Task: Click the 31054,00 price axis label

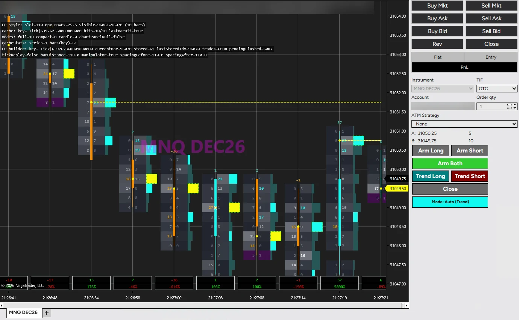Action: [398, 16]
